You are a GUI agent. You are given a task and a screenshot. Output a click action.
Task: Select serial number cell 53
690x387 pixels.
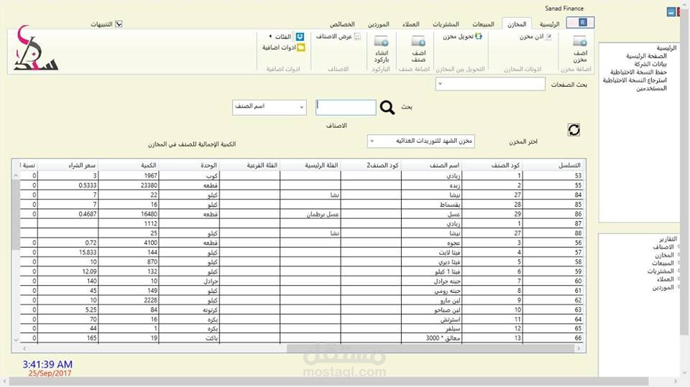click(553, 175)
